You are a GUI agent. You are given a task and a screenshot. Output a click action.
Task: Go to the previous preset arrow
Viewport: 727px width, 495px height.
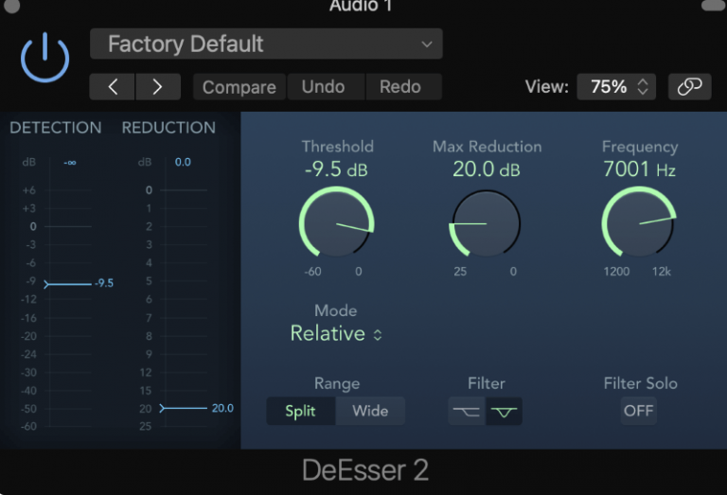[x=113, y=87]
